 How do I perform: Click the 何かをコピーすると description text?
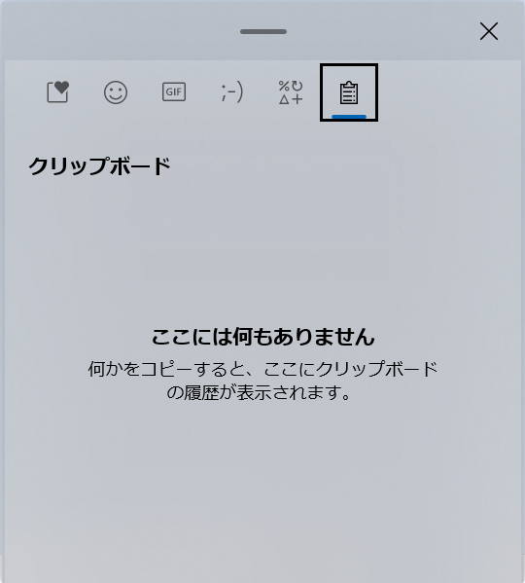click(x=262, y=381)
